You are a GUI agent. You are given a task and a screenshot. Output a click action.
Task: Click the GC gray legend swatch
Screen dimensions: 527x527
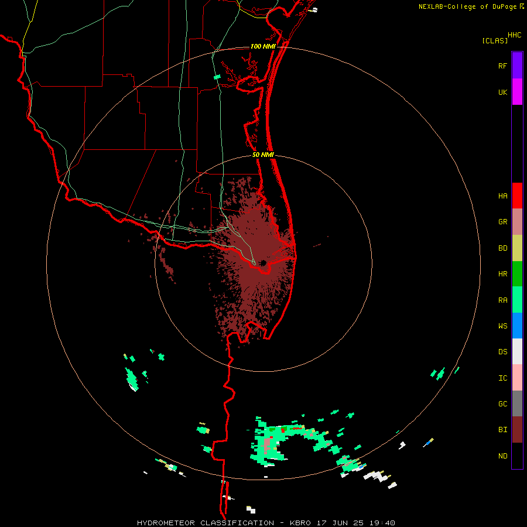click(x=517, y=403)
